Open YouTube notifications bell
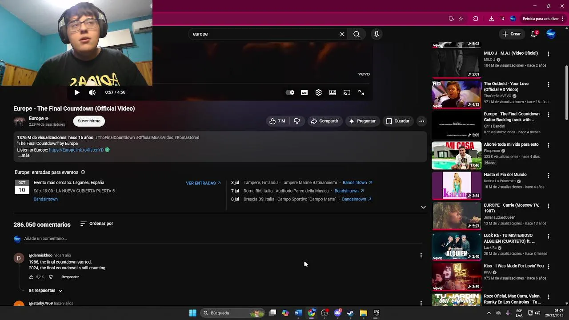The height and width of the screenshot is (320, 569). click(x=534, y=34)
